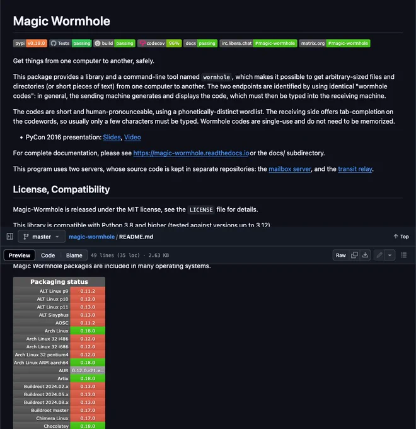Click the ALT Linux p10 row

coord(59,299)
